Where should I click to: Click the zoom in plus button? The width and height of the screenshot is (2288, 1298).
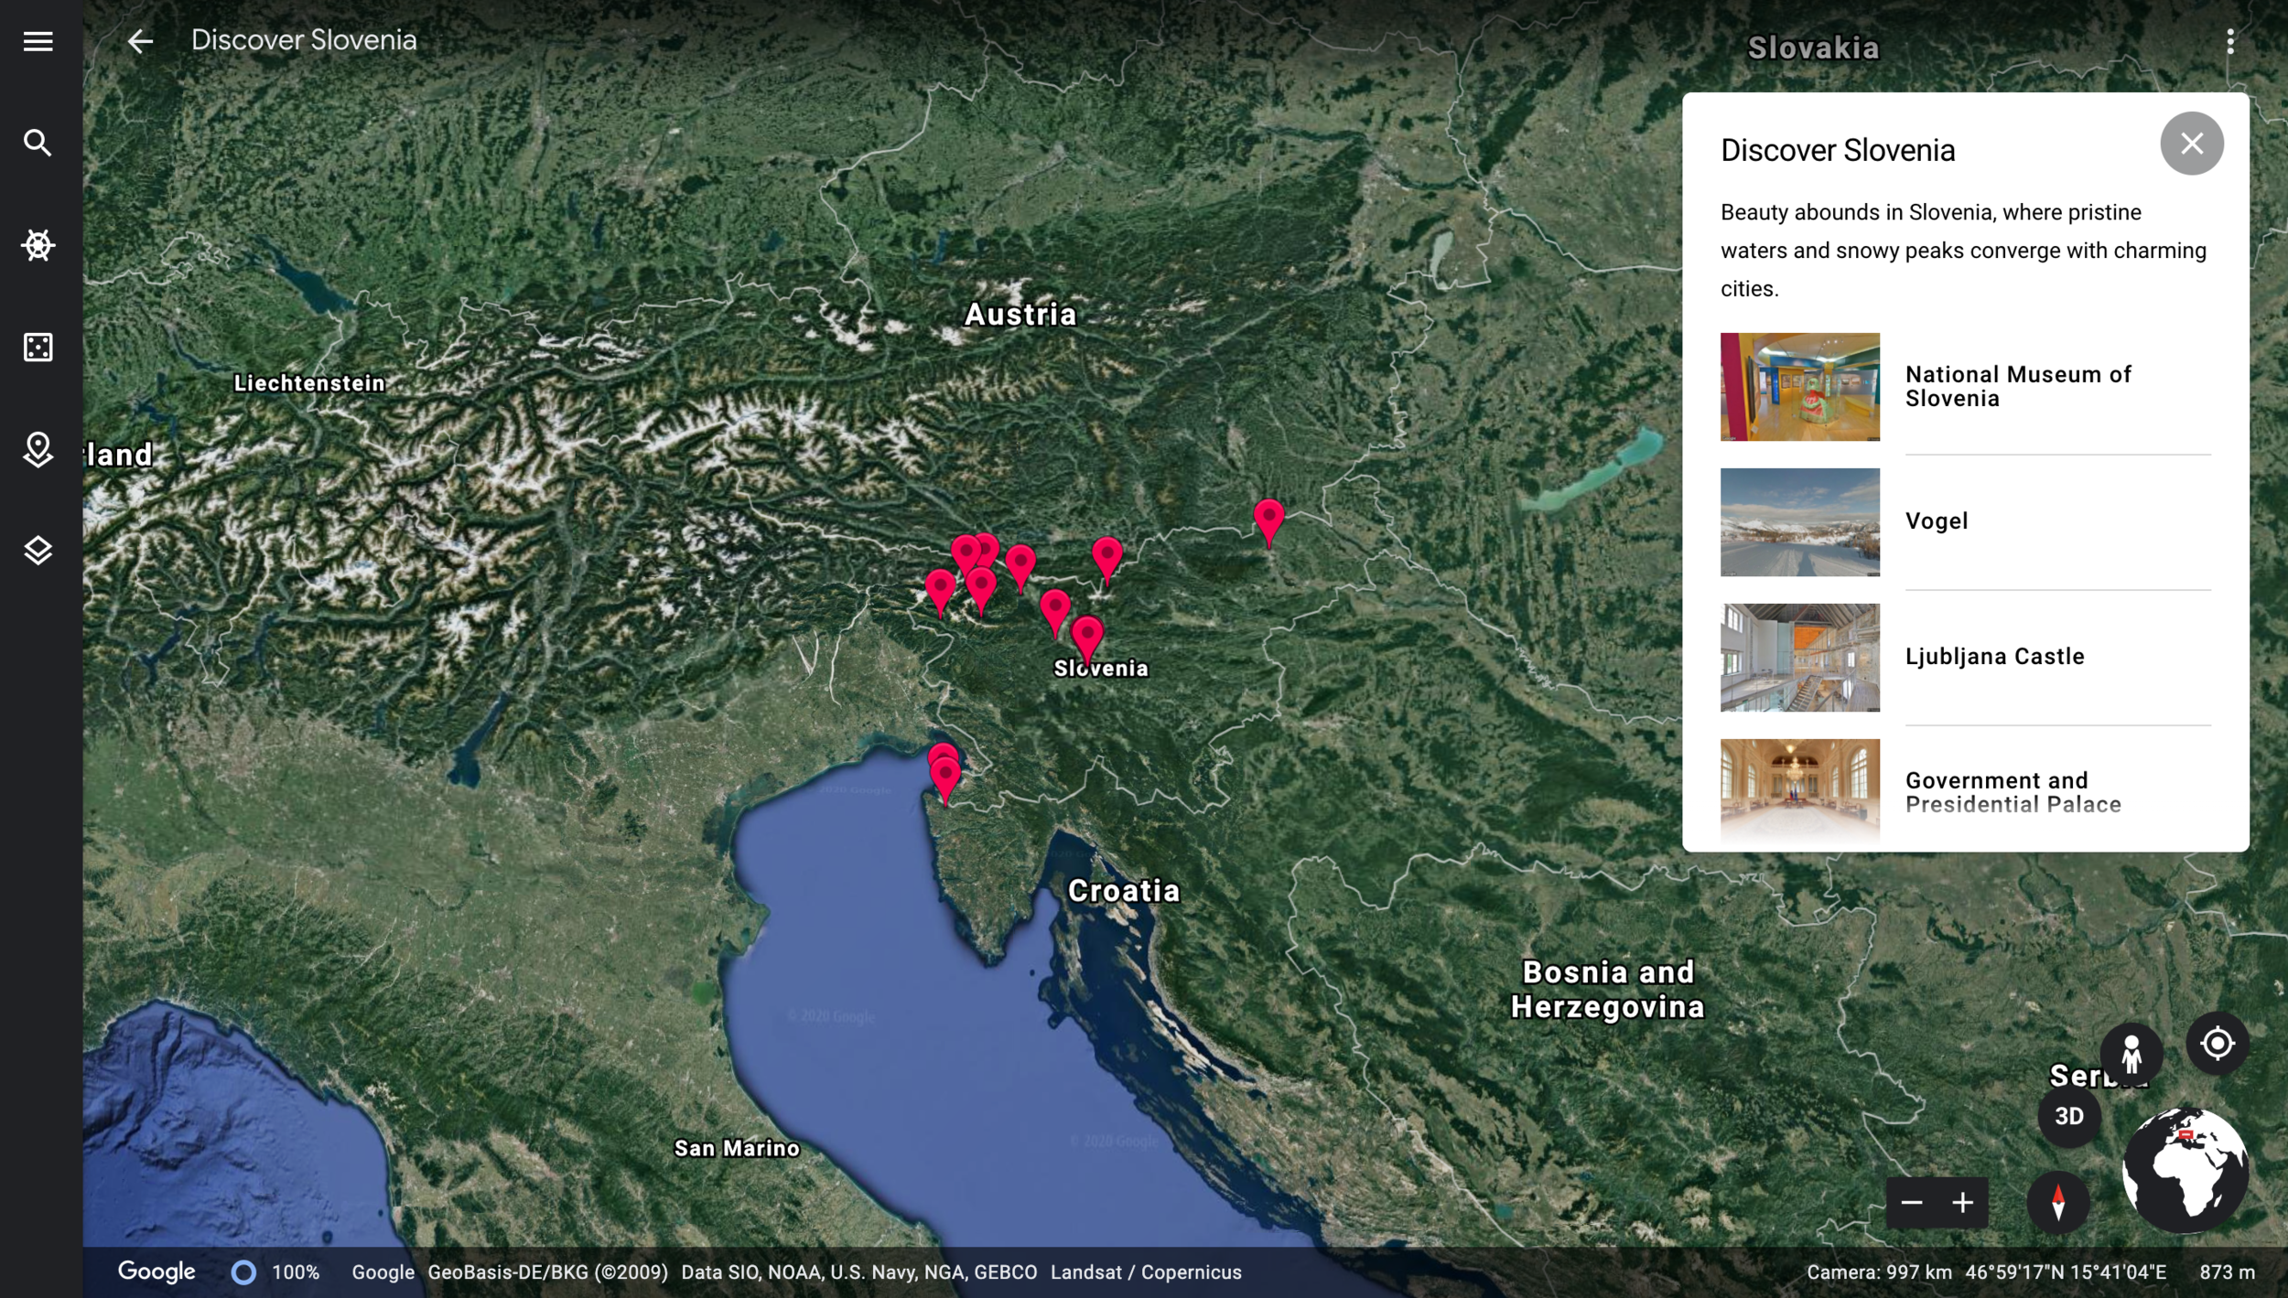coord(1962,1203)
